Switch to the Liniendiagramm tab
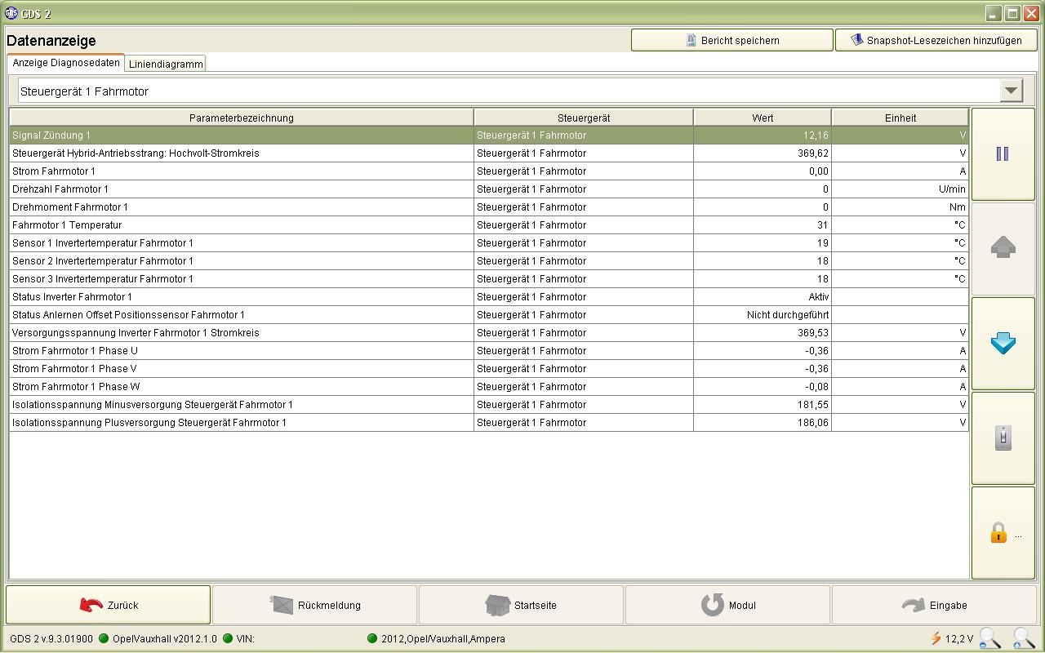 [x=166, y=64]
